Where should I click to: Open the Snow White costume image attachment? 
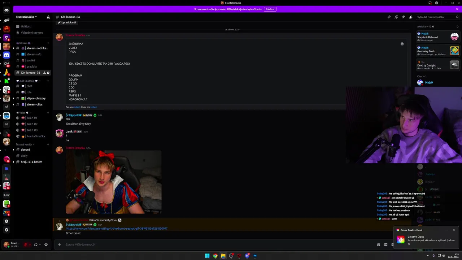[x=113, y=182]
